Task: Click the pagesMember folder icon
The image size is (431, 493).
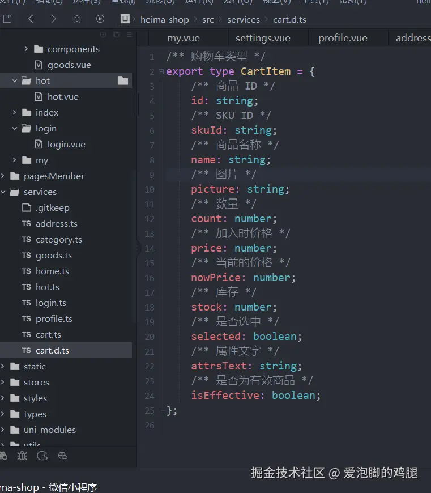Action: coord(15,176)
